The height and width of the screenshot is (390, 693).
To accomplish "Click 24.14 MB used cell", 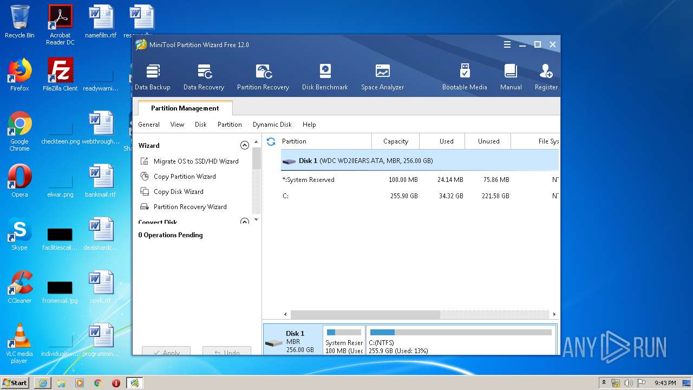I will pos(450,180).
